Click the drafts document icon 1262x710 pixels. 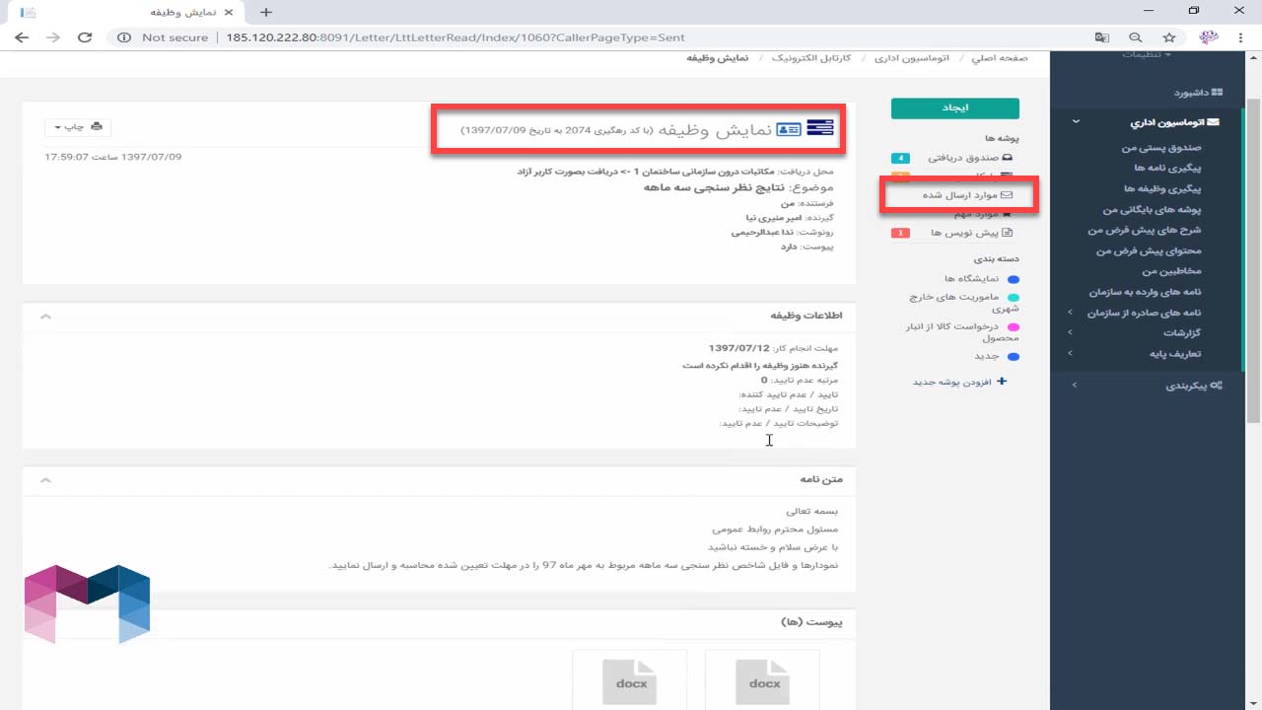1008,234
